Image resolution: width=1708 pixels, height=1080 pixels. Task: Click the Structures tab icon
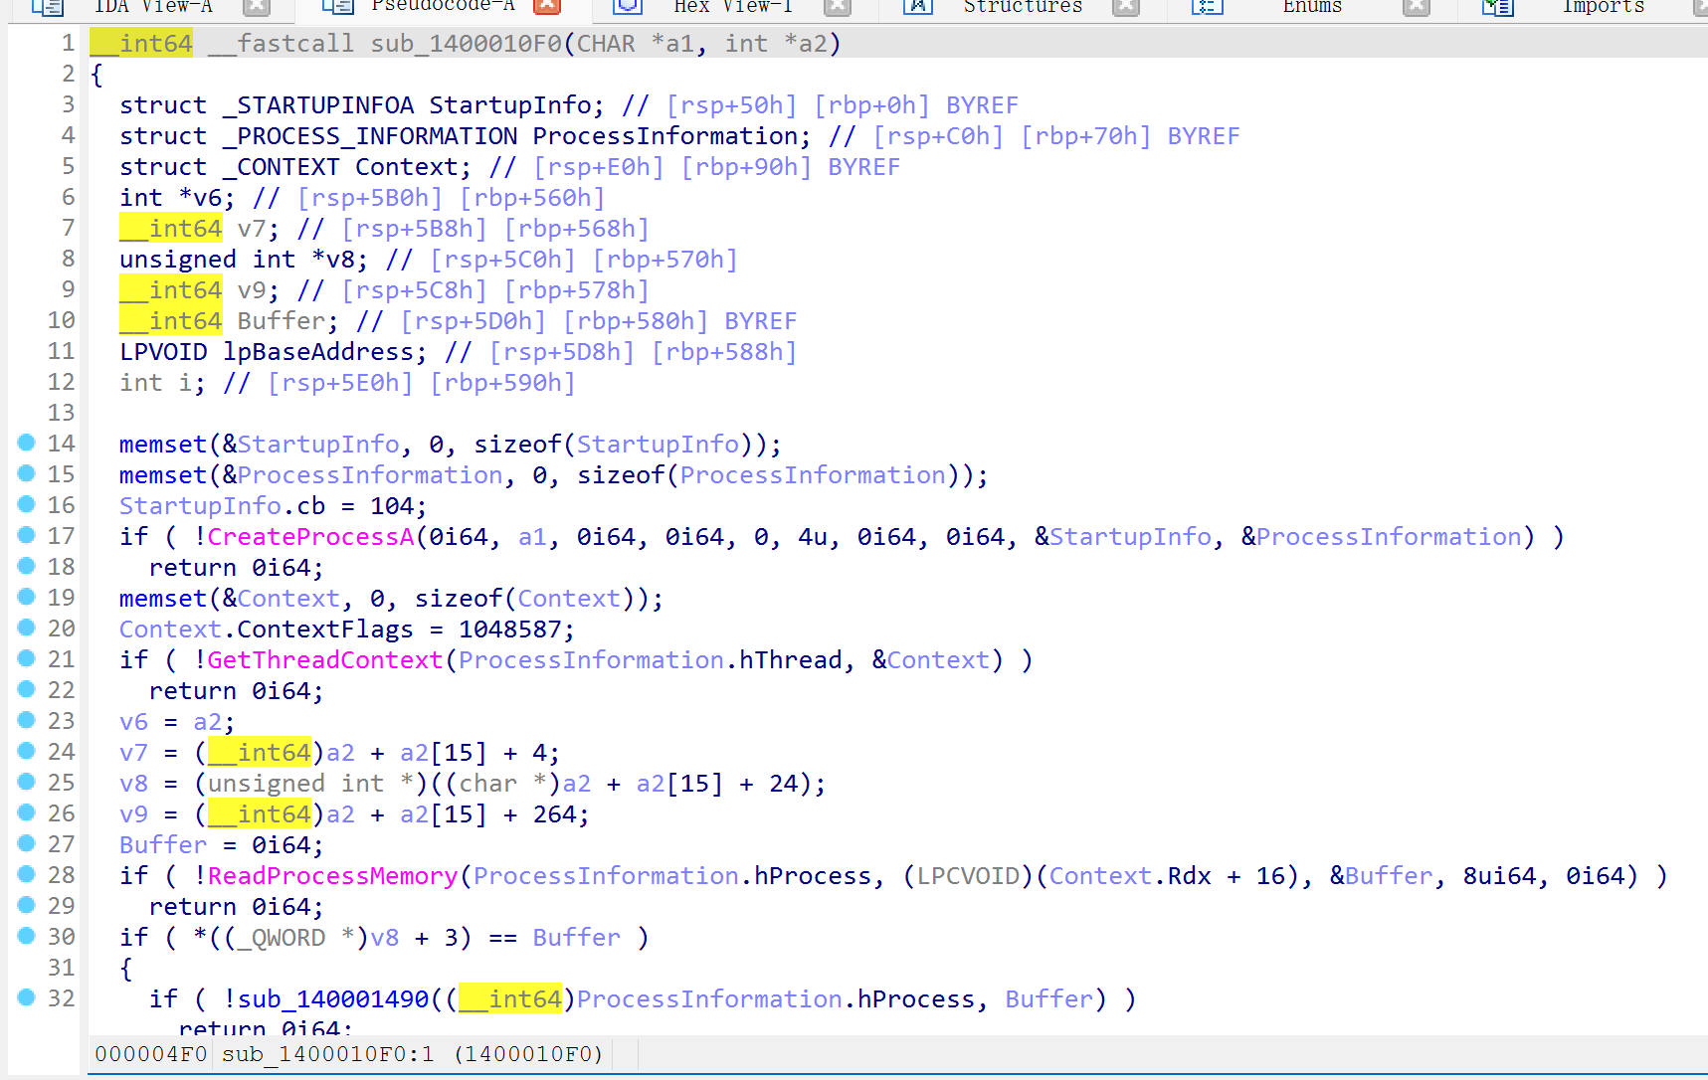[x=917, y=7]
